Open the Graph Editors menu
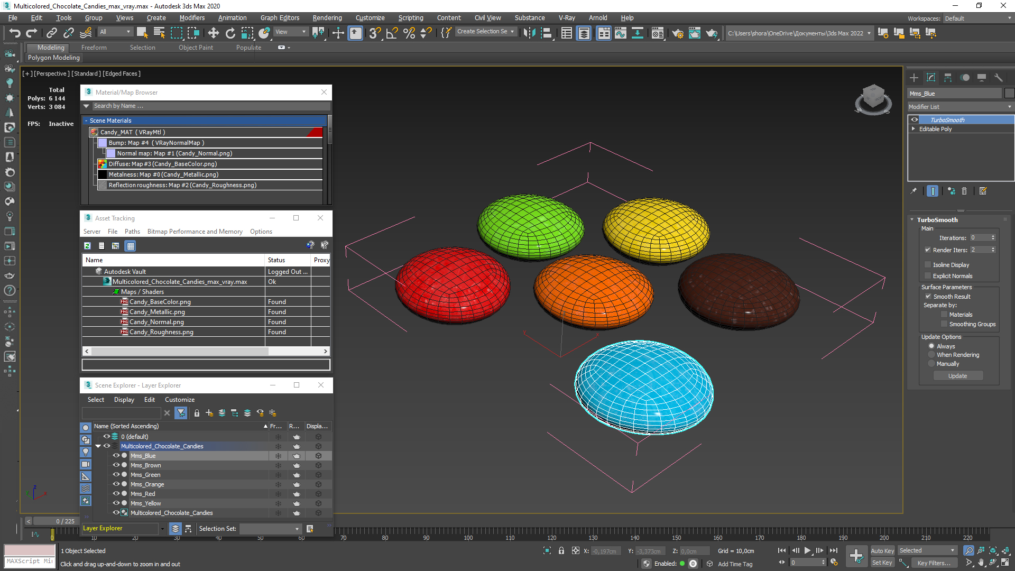This screenshot has height=571, width=1015. (280, 18)
